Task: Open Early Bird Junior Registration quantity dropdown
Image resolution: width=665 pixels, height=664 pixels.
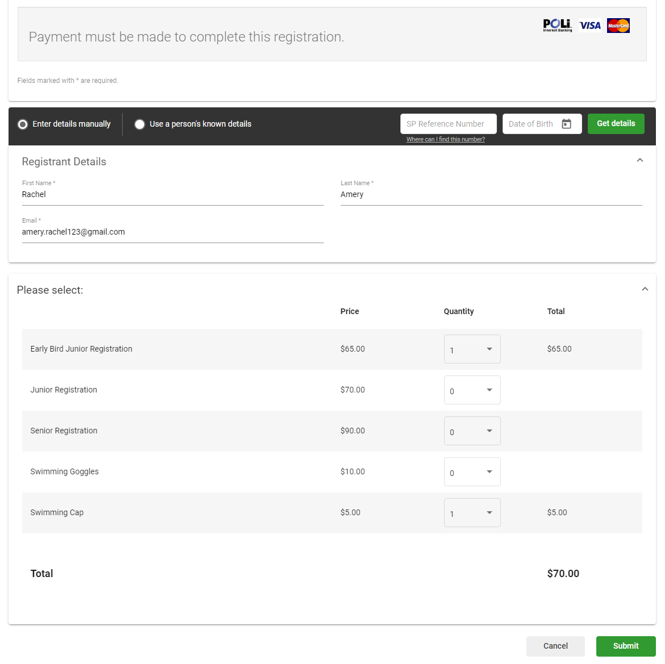Action: pos(472,349)
